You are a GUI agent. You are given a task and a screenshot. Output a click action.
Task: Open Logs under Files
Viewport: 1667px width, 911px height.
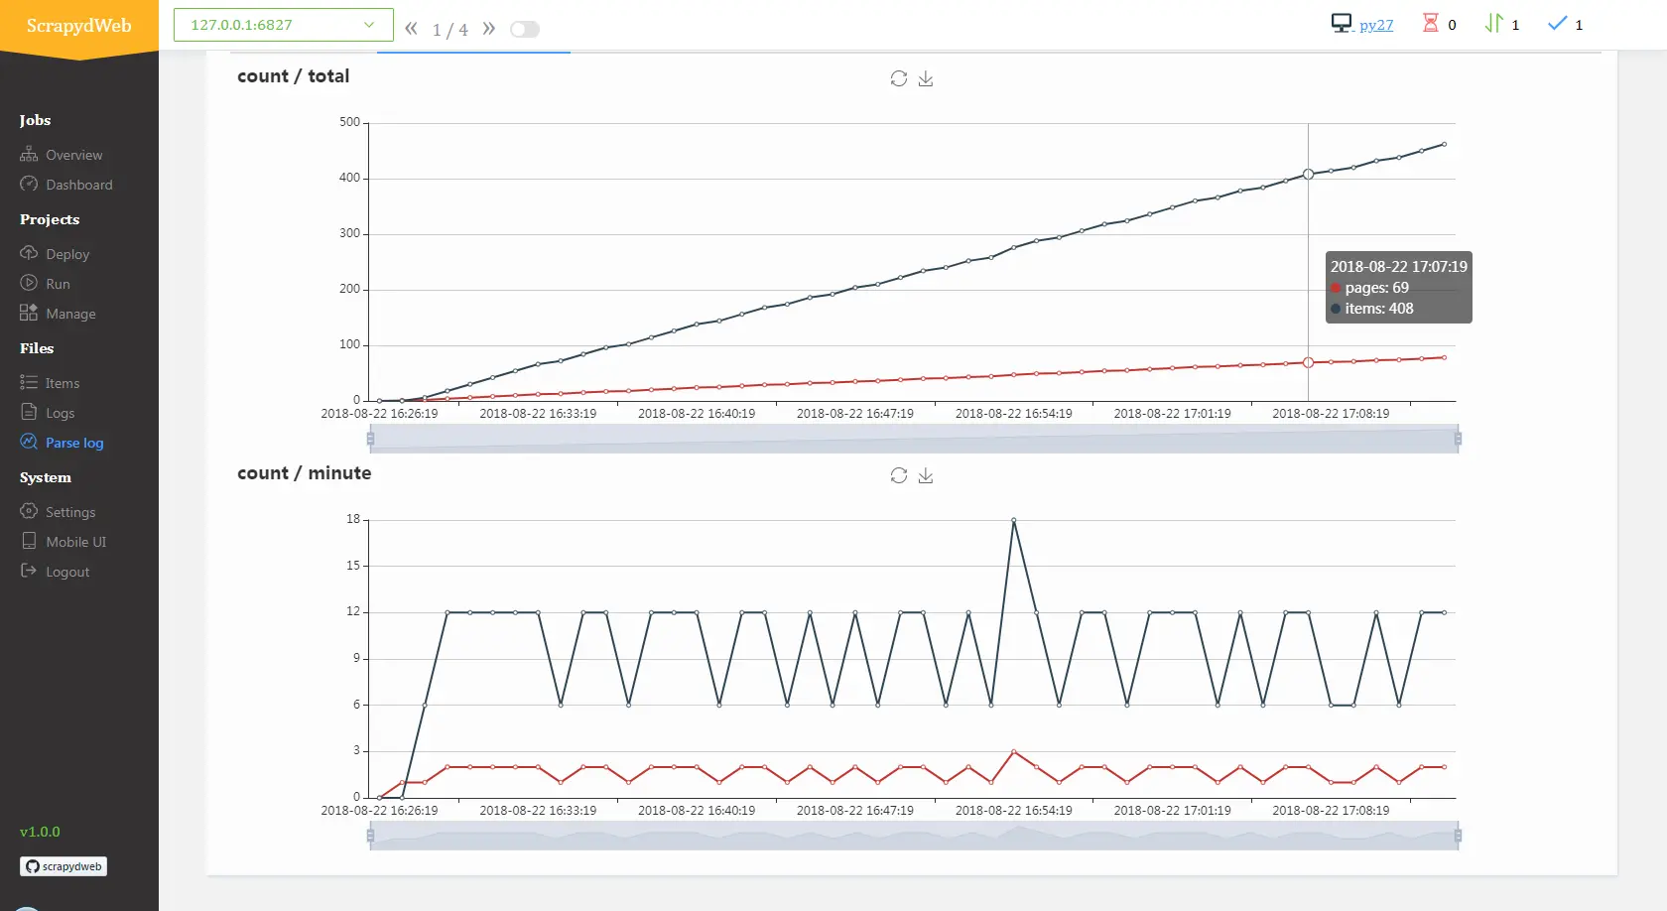tap(60, 413)
